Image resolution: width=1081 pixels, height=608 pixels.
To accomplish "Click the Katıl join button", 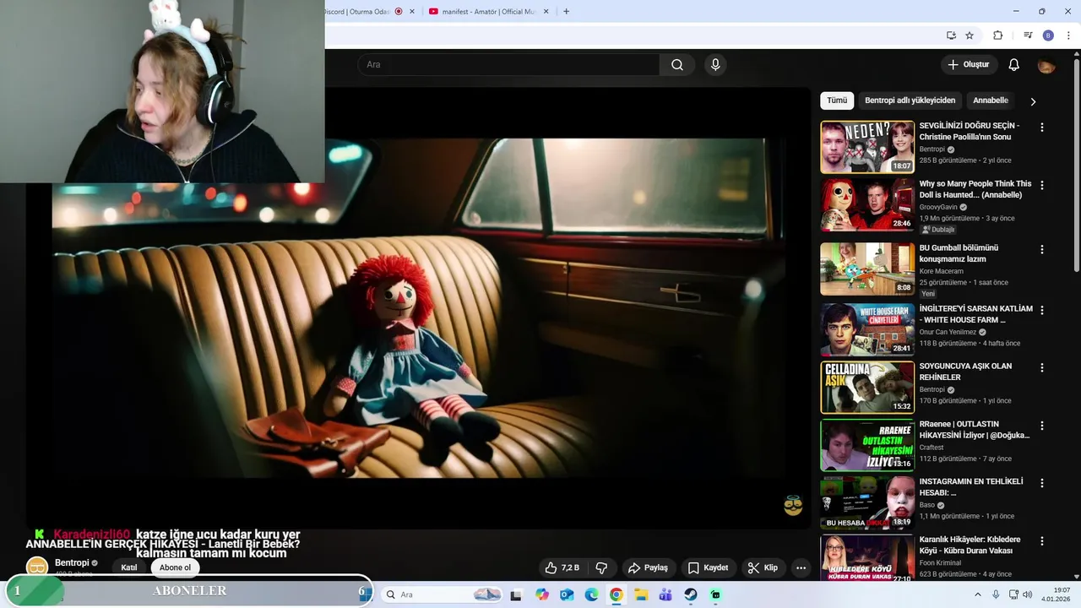I will coord(129,567).
